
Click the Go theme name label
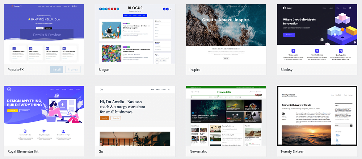click(101, 151)
